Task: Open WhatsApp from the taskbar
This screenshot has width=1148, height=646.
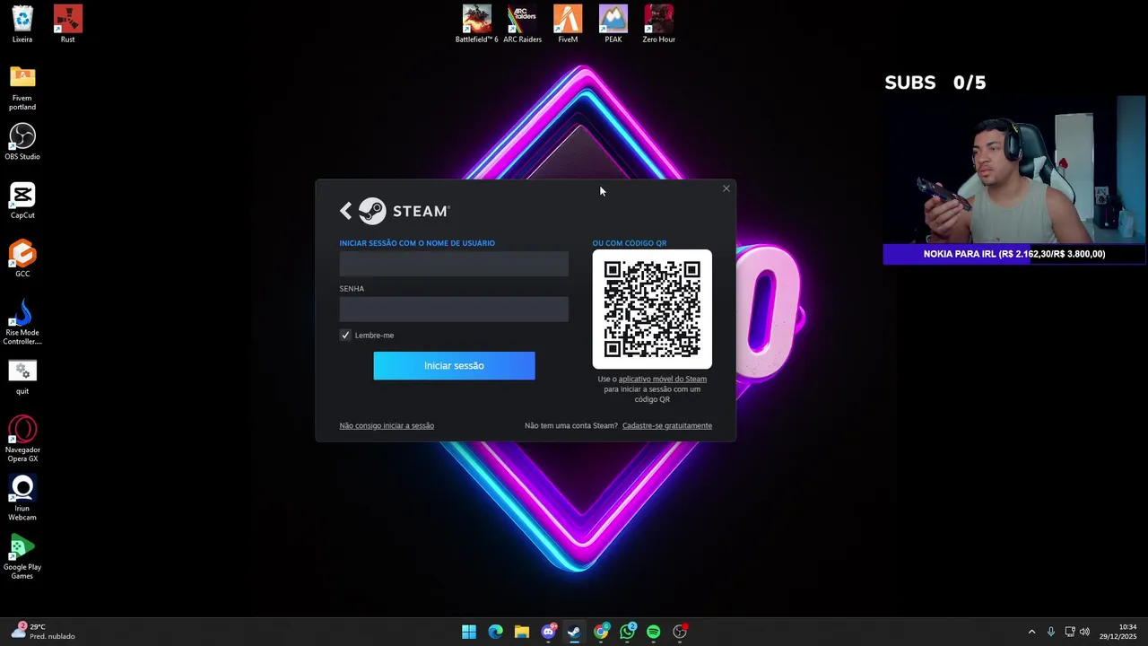Action: [627, 632]
